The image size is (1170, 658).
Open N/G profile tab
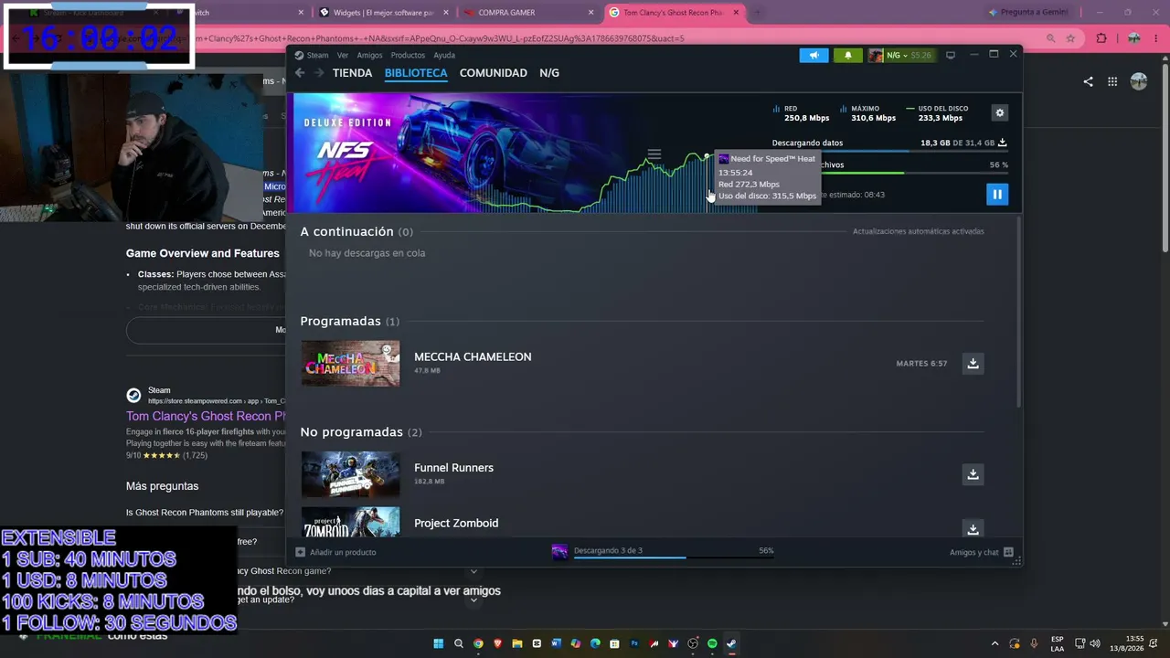click(x=549, y=73)
